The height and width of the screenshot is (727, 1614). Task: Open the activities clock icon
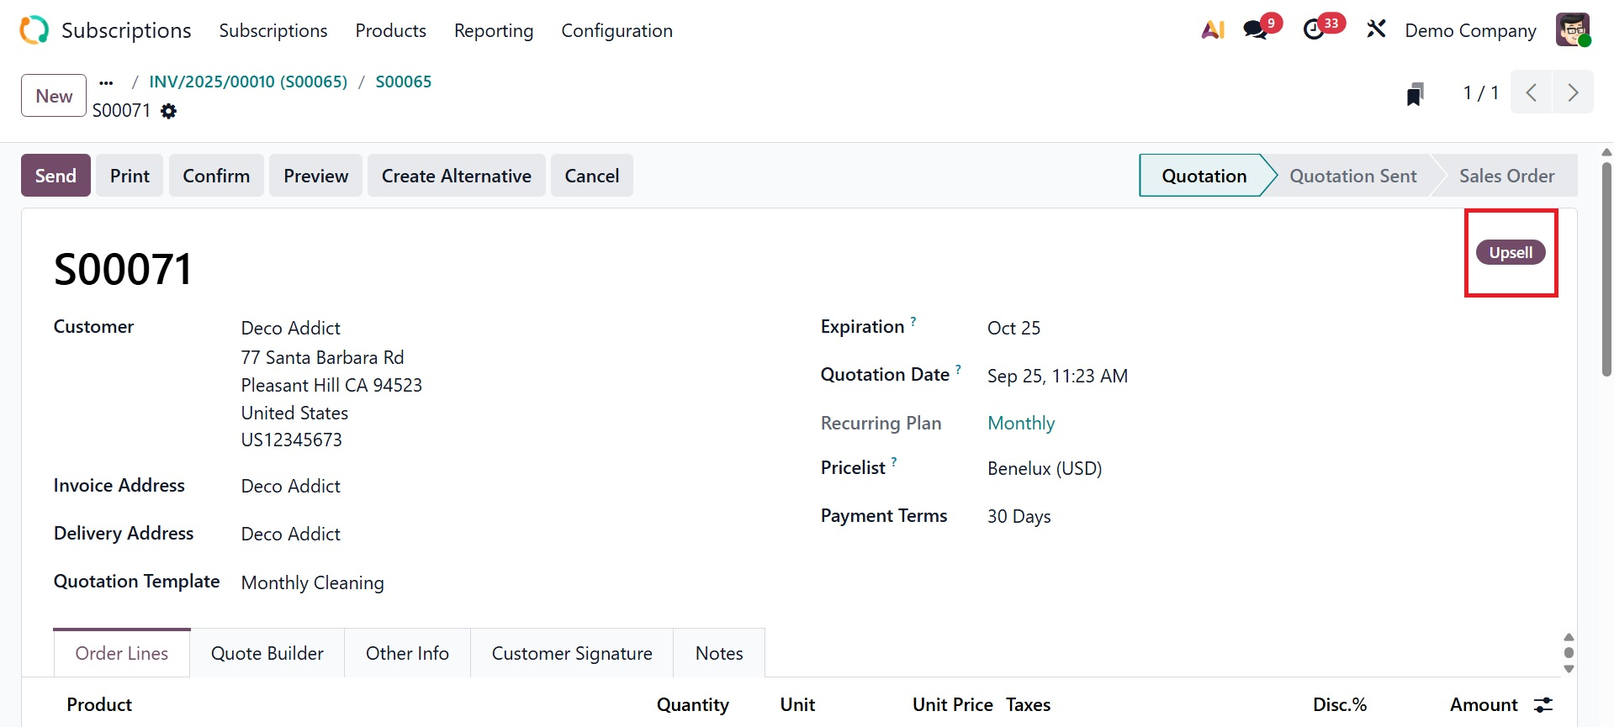pos(1314,30)
